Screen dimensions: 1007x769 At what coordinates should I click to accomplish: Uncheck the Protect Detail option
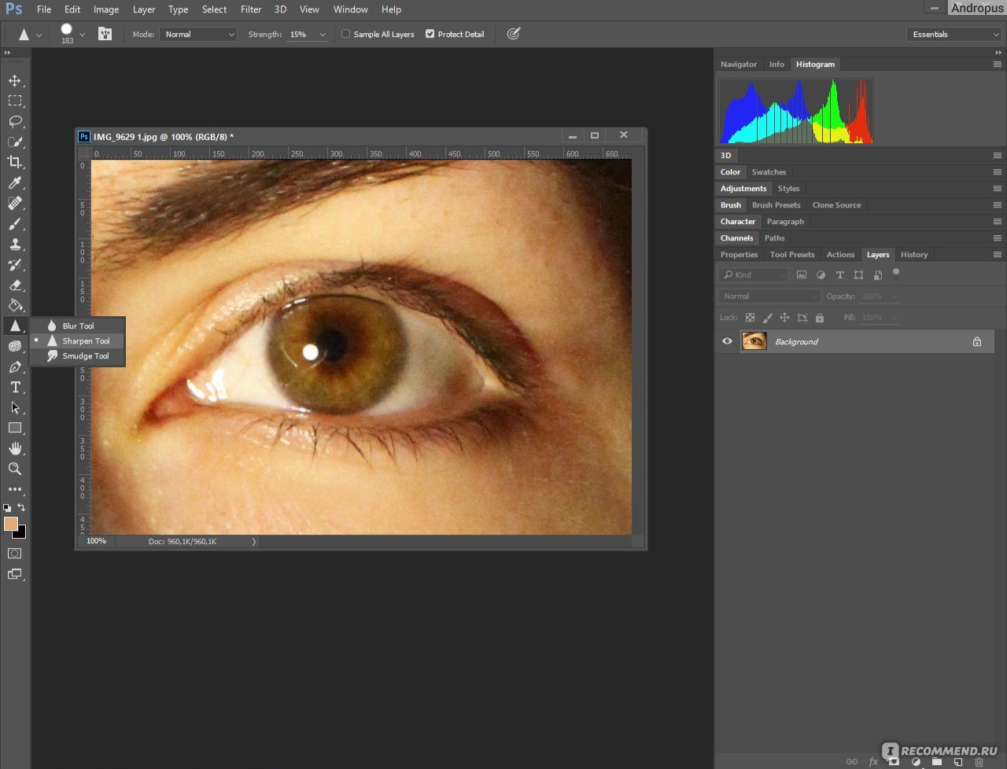point(430,34)
